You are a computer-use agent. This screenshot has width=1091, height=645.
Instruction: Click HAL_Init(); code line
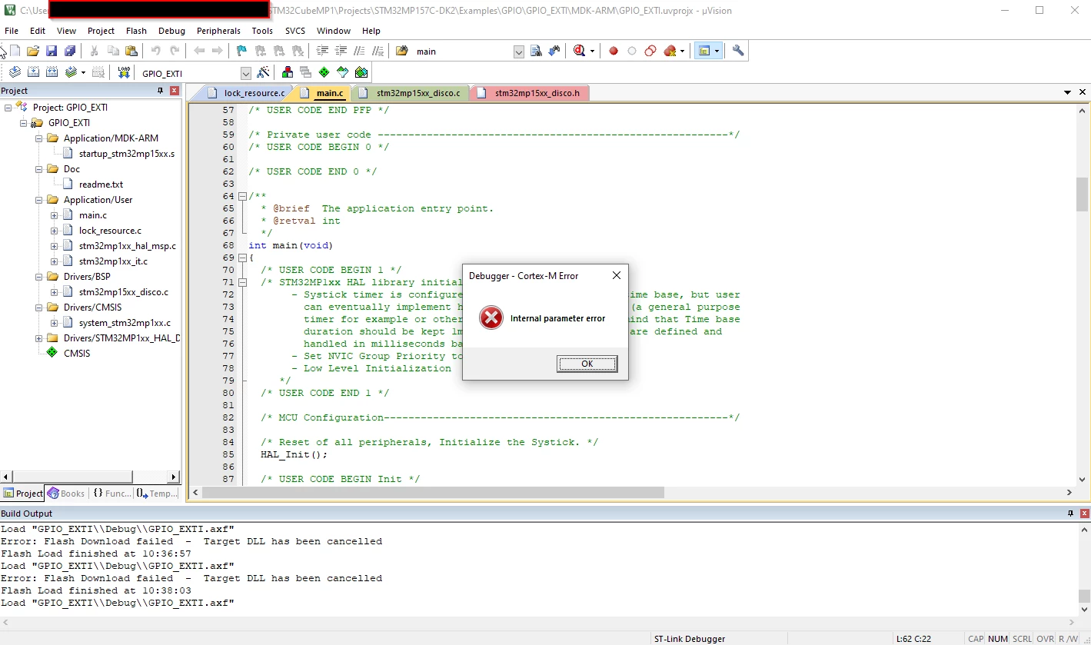click(x=294, y=454)
